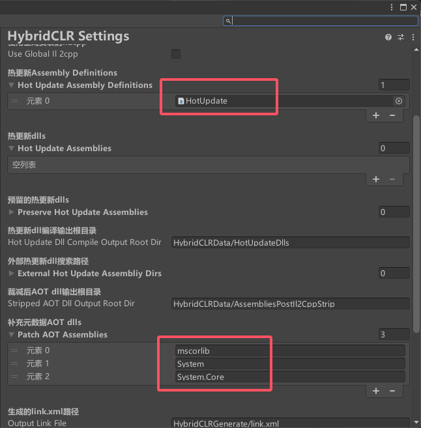Toggle the Use Global Il2cpp checkbox
Image resolution: width=421 pixels, height=428 pixels.
pyautogui.click(x=176, y=54)
